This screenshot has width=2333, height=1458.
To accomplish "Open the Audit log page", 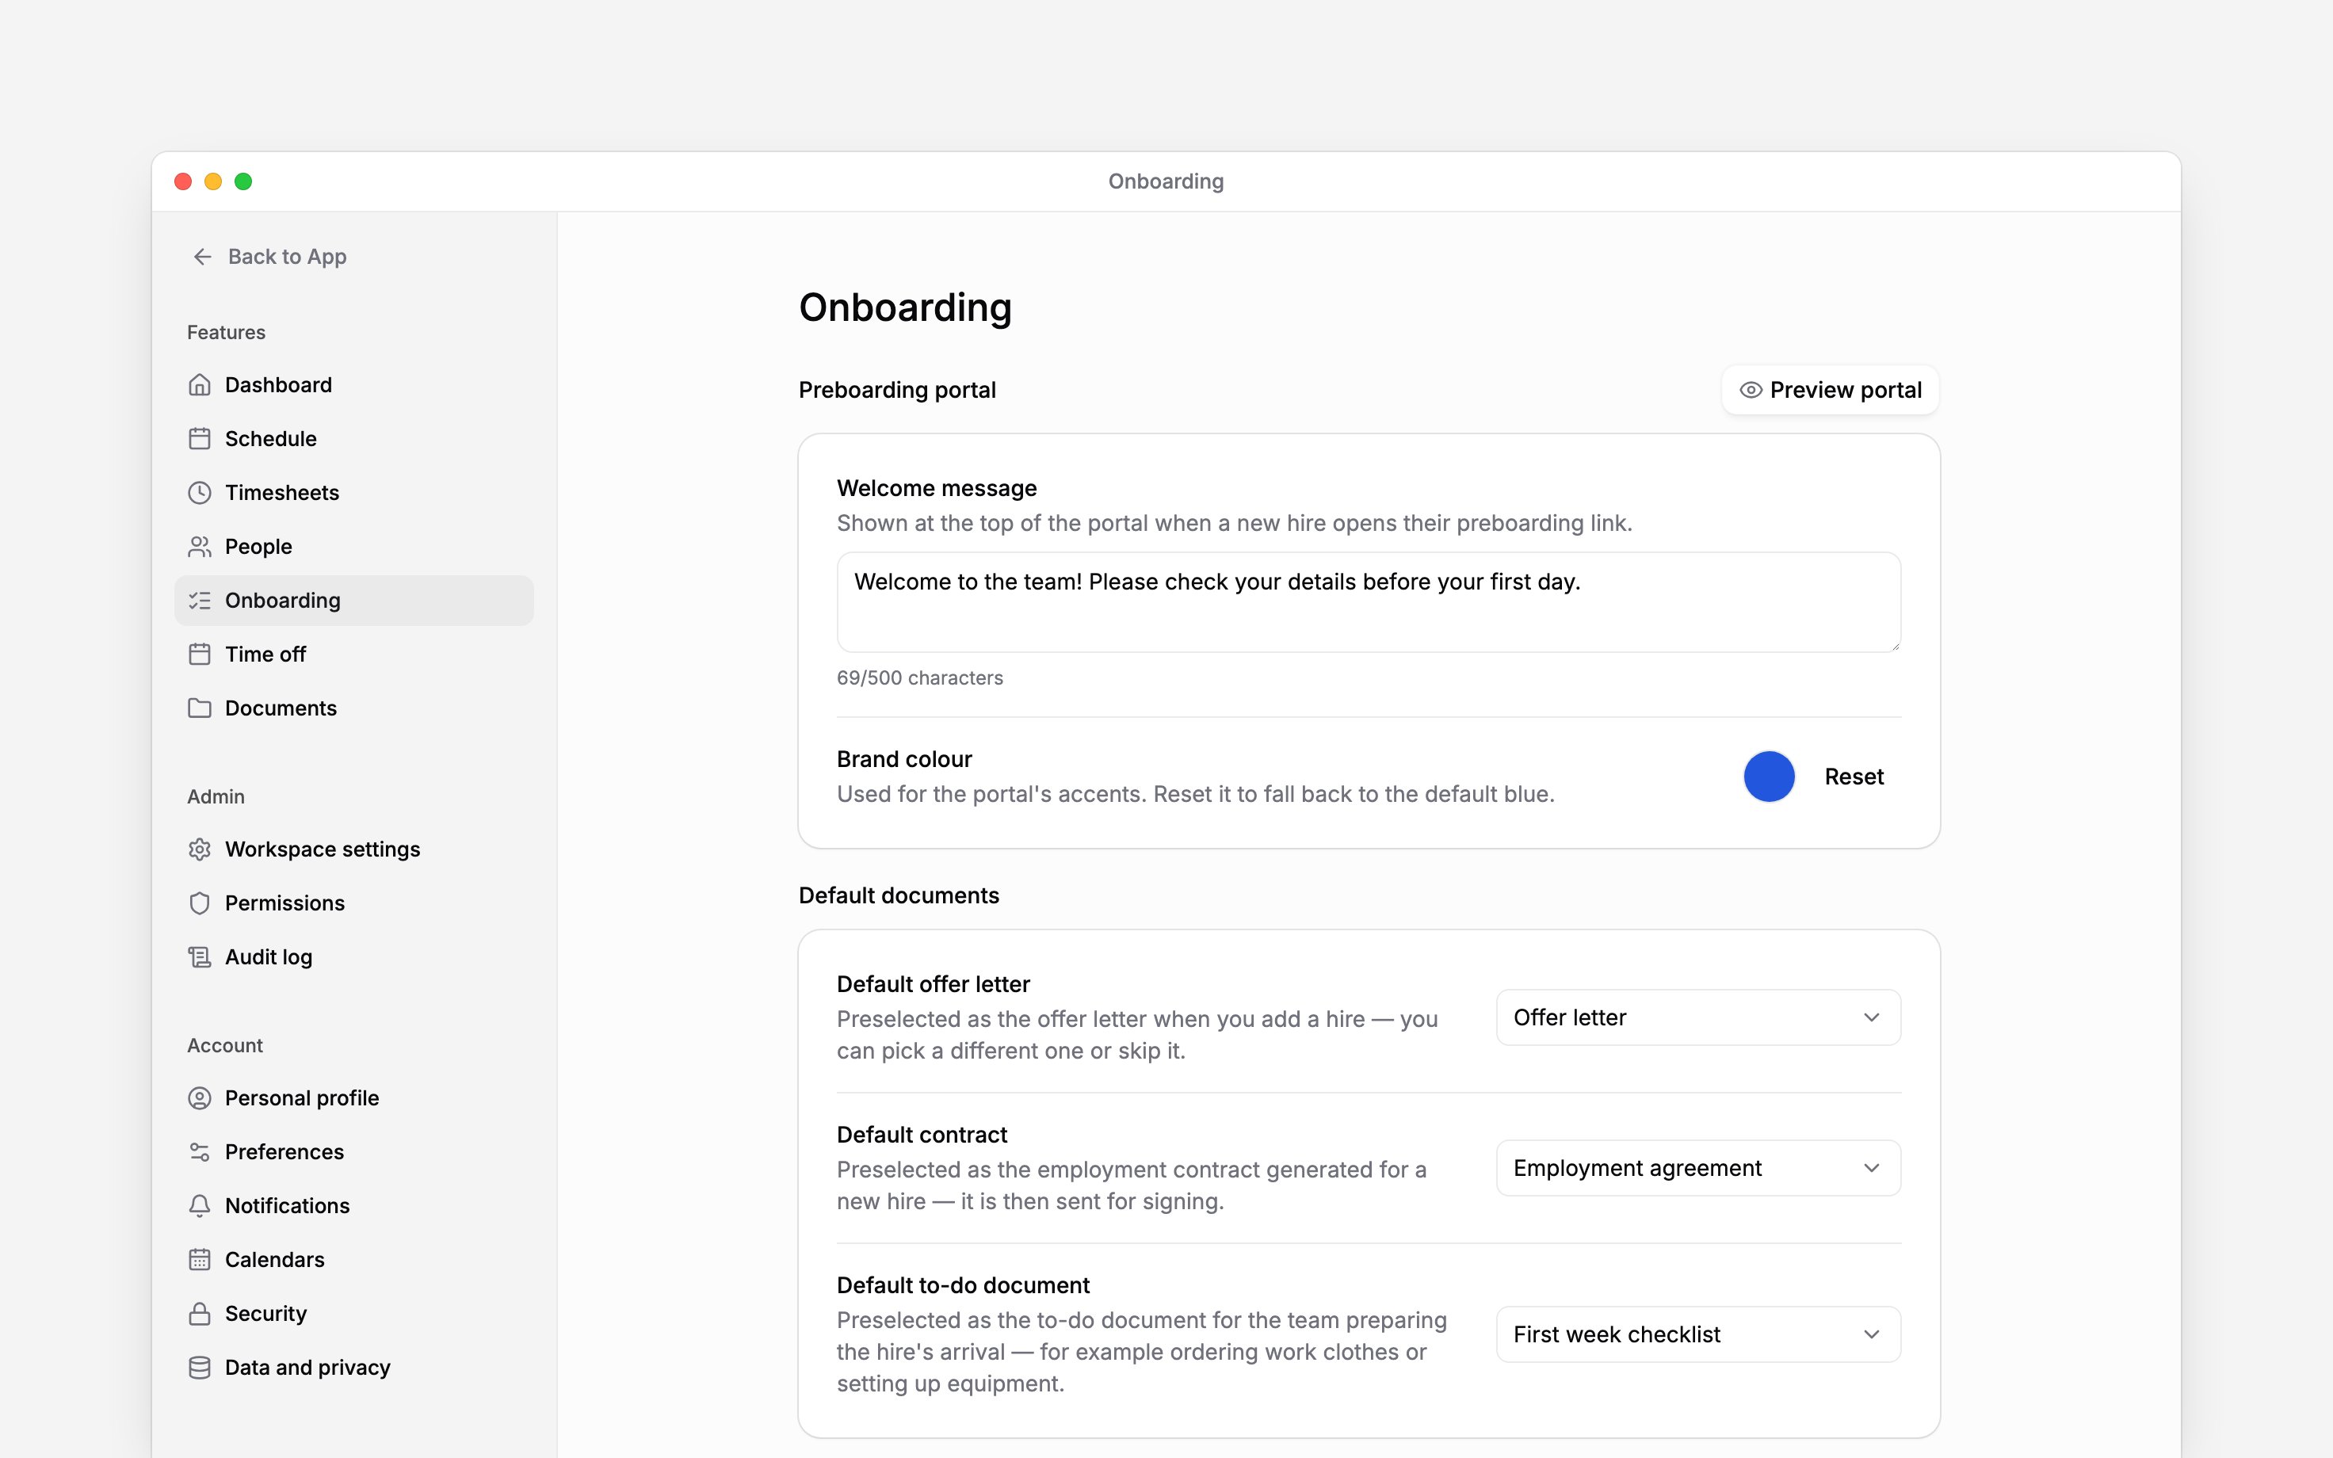I will point(353,957).
